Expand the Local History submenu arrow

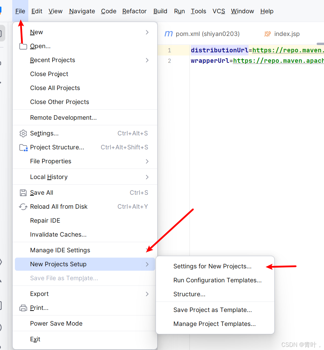point(147,177)
